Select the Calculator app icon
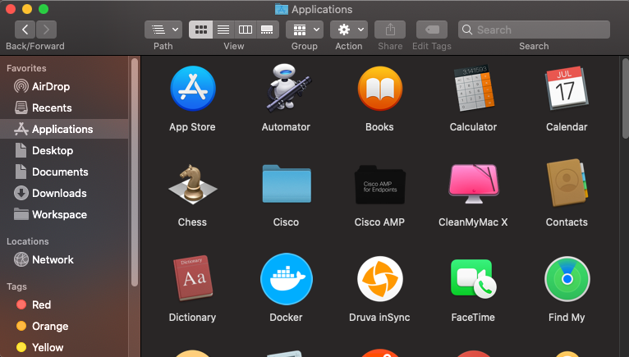 click(x=473, y=89)
